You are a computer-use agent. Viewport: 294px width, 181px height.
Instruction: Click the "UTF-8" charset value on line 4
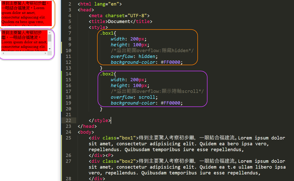pos(138,16)
